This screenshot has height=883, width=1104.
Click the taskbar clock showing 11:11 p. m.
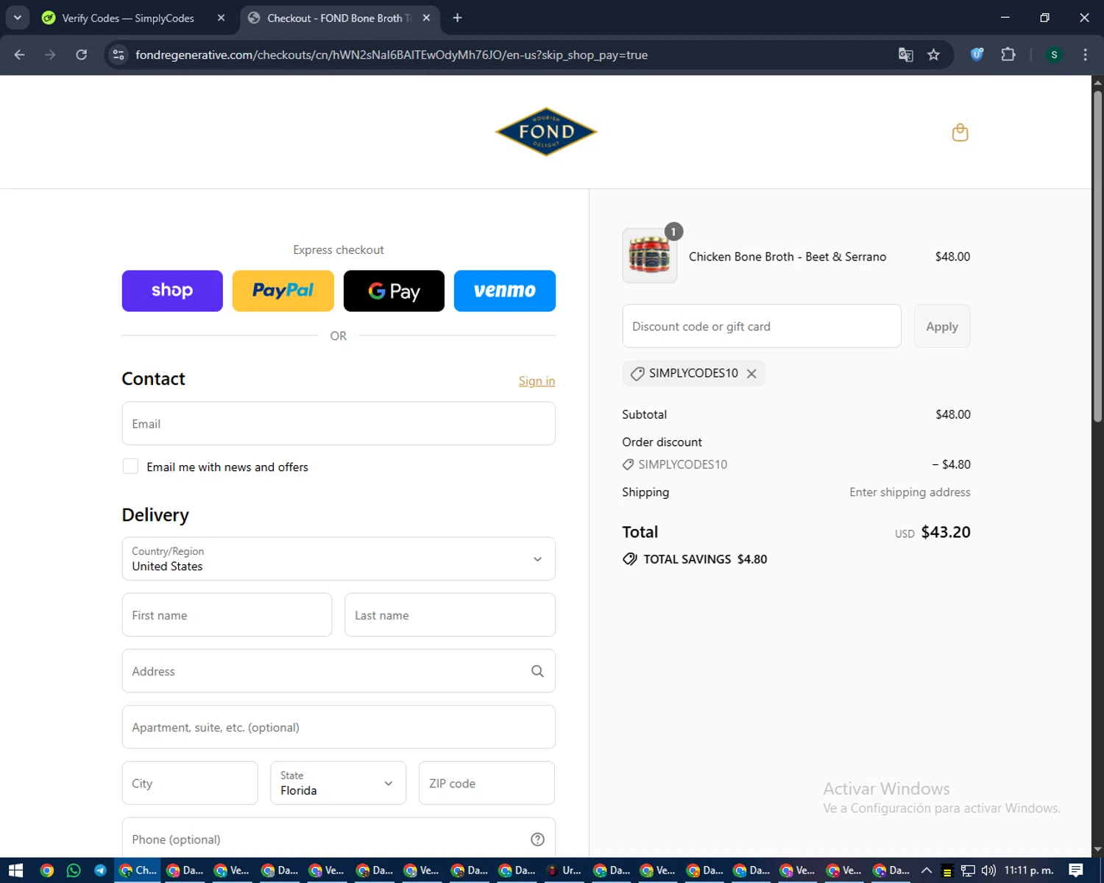(x=1029, y=870)
